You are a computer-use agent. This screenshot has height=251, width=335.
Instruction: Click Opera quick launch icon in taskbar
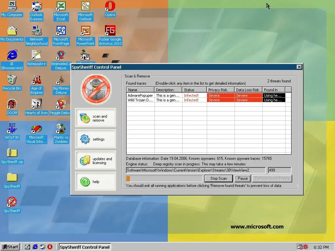tap(50, 247)
